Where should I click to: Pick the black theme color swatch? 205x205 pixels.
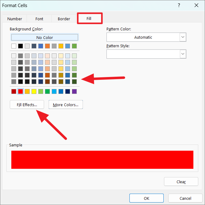click(20, 46)
